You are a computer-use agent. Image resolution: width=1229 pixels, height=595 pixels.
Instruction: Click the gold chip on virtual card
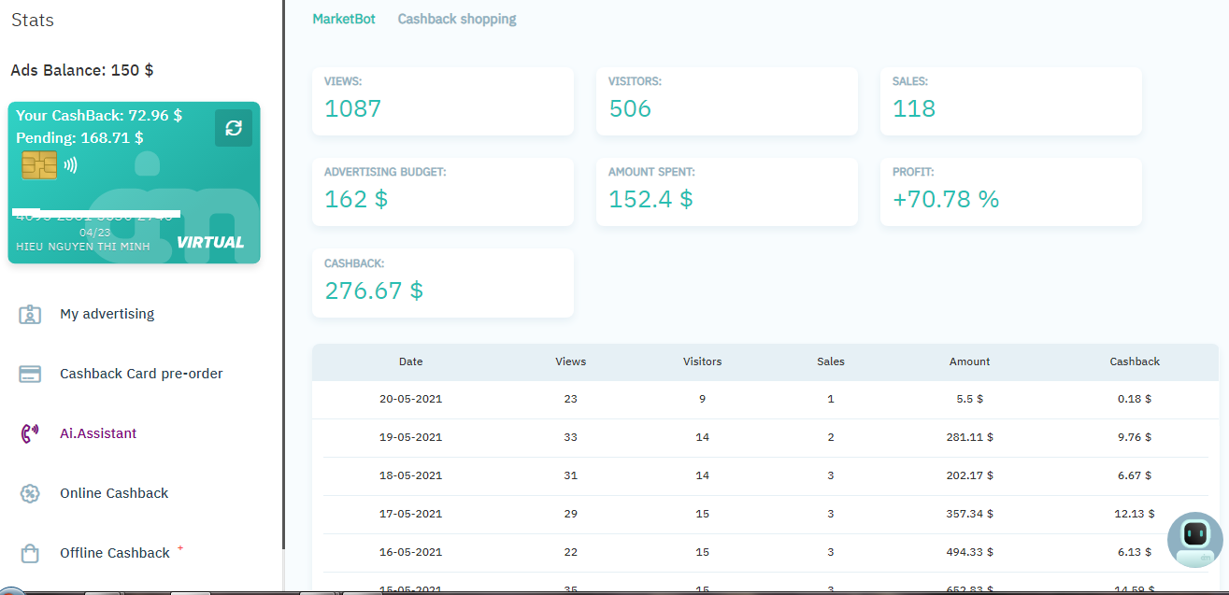[38, 165]
